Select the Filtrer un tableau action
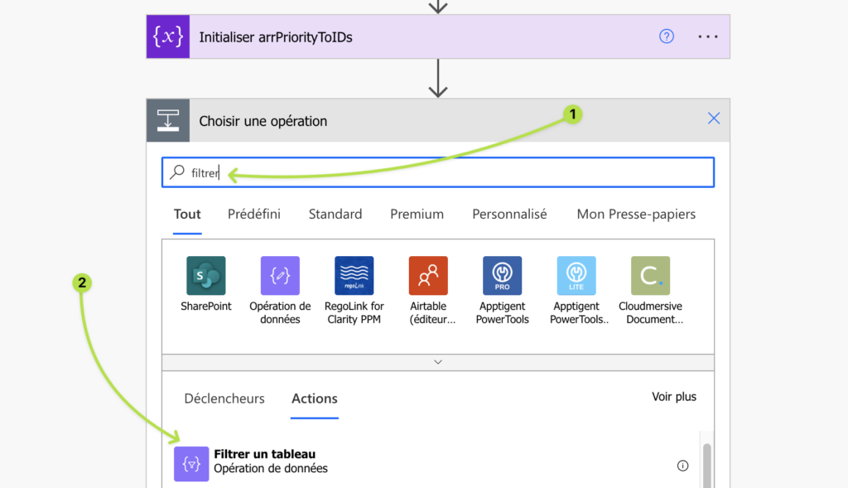The width and height of the screenshot is (848, 488). [x=265, y=461]
